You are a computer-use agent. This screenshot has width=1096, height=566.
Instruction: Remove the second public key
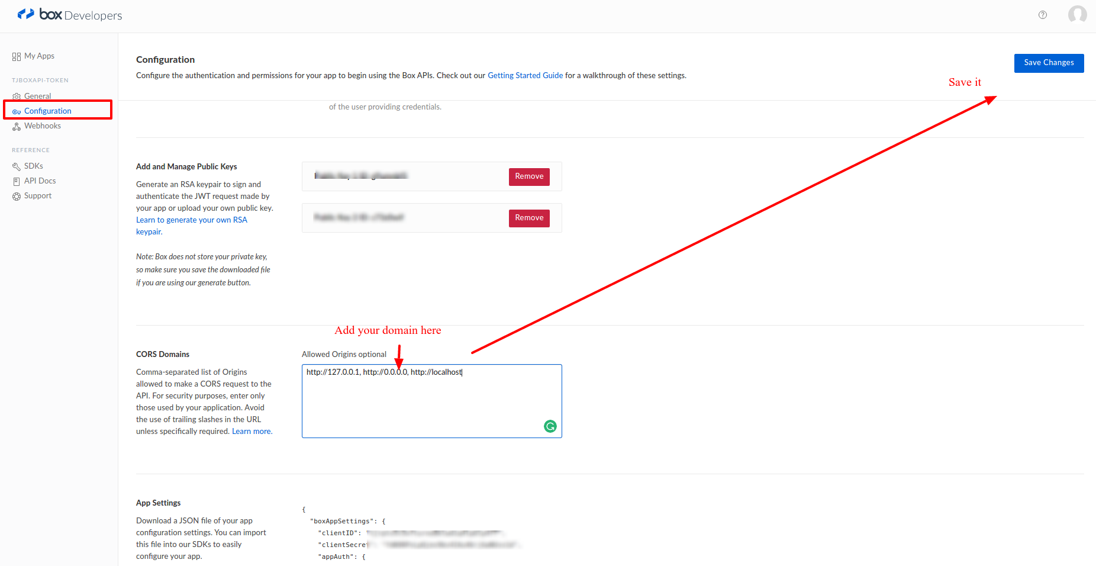(528, 218)
